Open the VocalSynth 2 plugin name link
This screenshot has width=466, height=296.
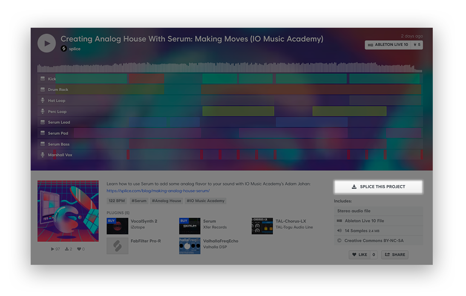pos(144,221)
